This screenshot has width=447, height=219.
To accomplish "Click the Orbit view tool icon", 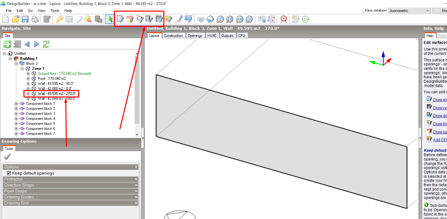I will (210, 19).
